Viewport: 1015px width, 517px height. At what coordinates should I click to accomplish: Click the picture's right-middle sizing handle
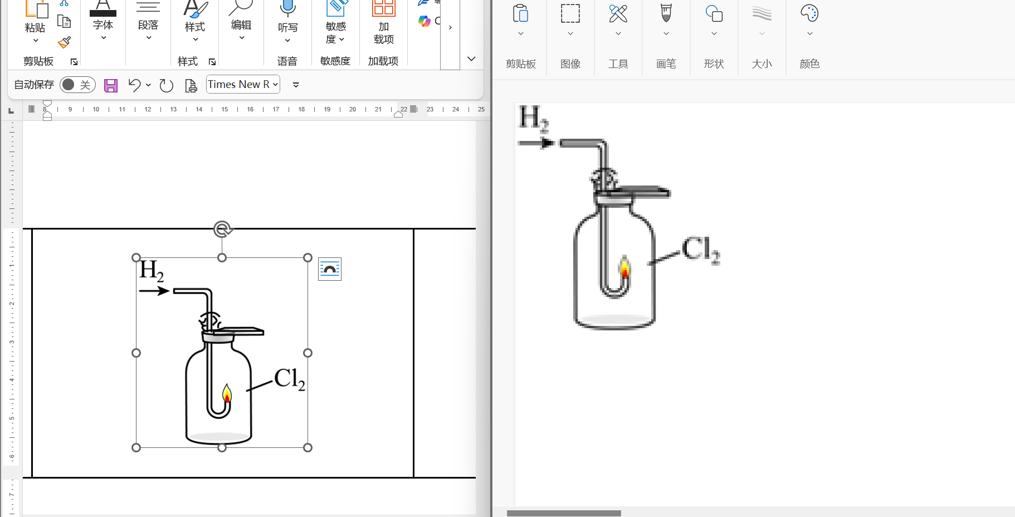308,353
